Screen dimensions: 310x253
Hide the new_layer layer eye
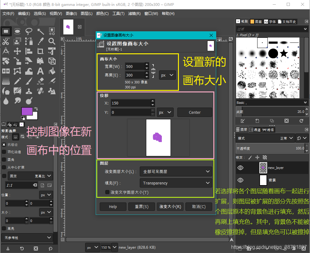(x=240, y=168)
